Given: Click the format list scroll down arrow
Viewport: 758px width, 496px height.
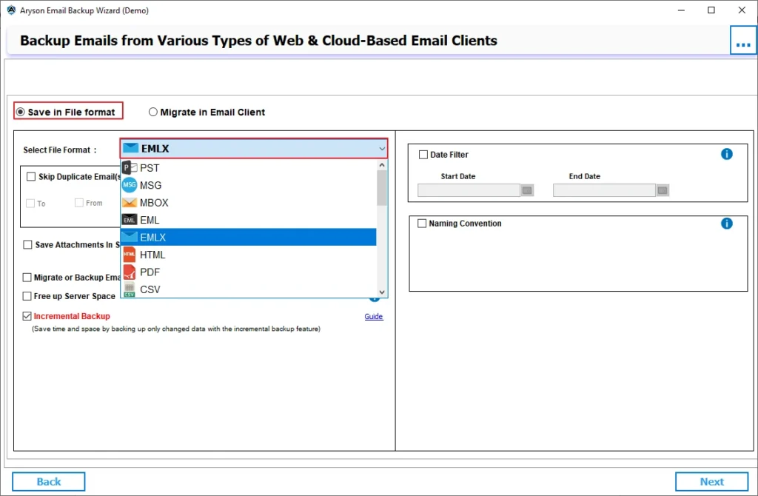Looking at the screenshot, I should 382,292.
